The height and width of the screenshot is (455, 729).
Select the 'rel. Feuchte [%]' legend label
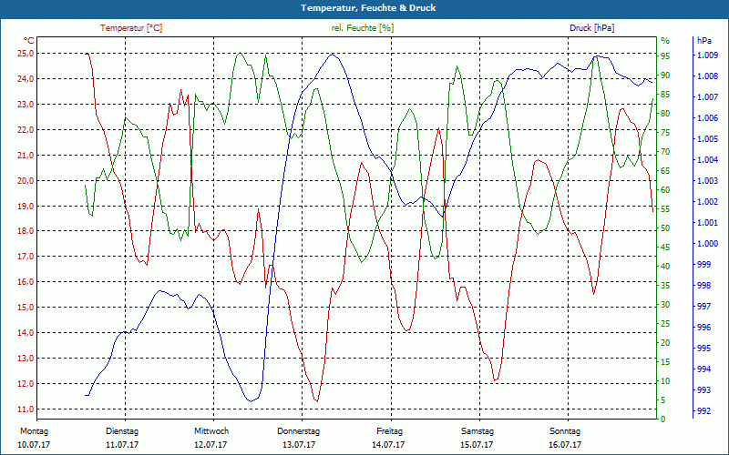tap(362, 28)
